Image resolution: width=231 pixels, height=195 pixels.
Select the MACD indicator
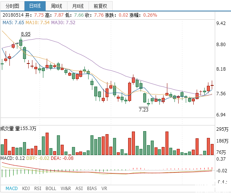(11, 189)
